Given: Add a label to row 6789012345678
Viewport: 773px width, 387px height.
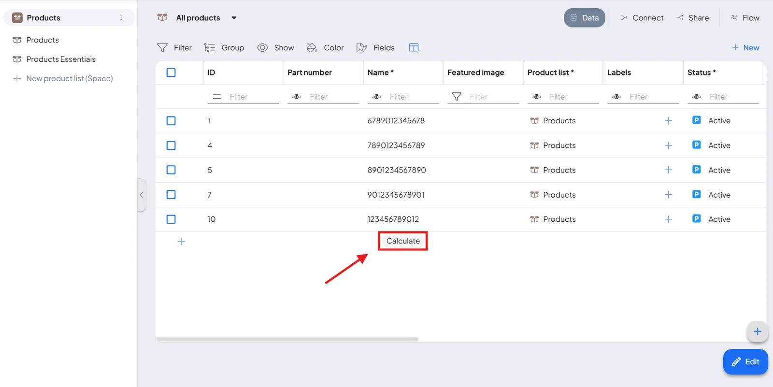Looking at the screenshot, I should [668, 121].
